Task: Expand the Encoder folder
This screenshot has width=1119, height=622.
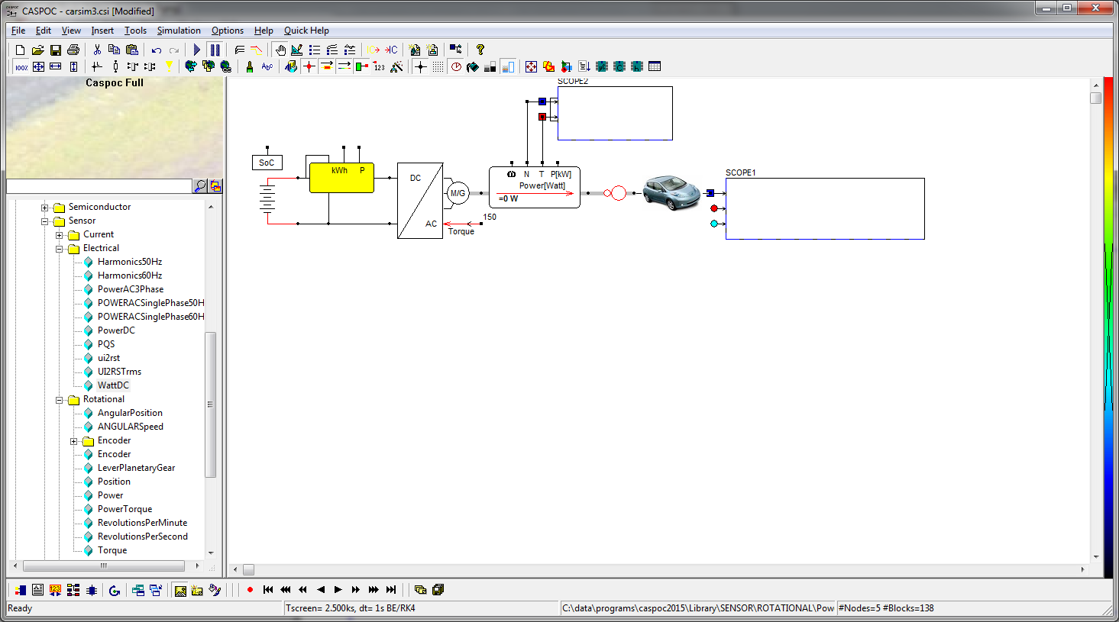Action: [73, 441]
